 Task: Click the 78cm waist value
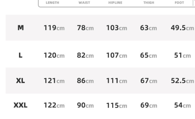(85, 28)
